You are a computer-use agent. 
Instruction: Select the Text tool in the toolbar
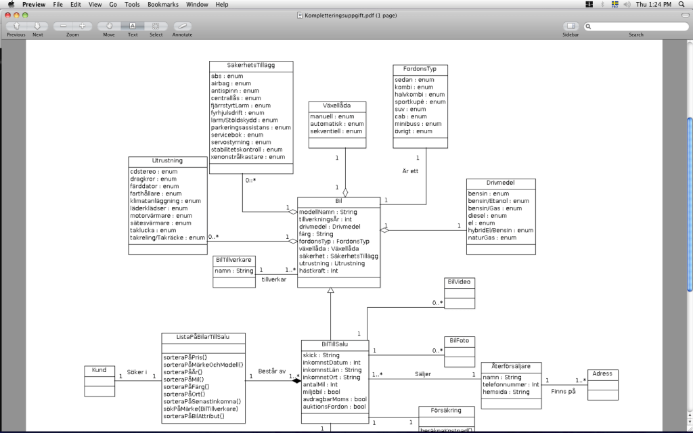132,26
